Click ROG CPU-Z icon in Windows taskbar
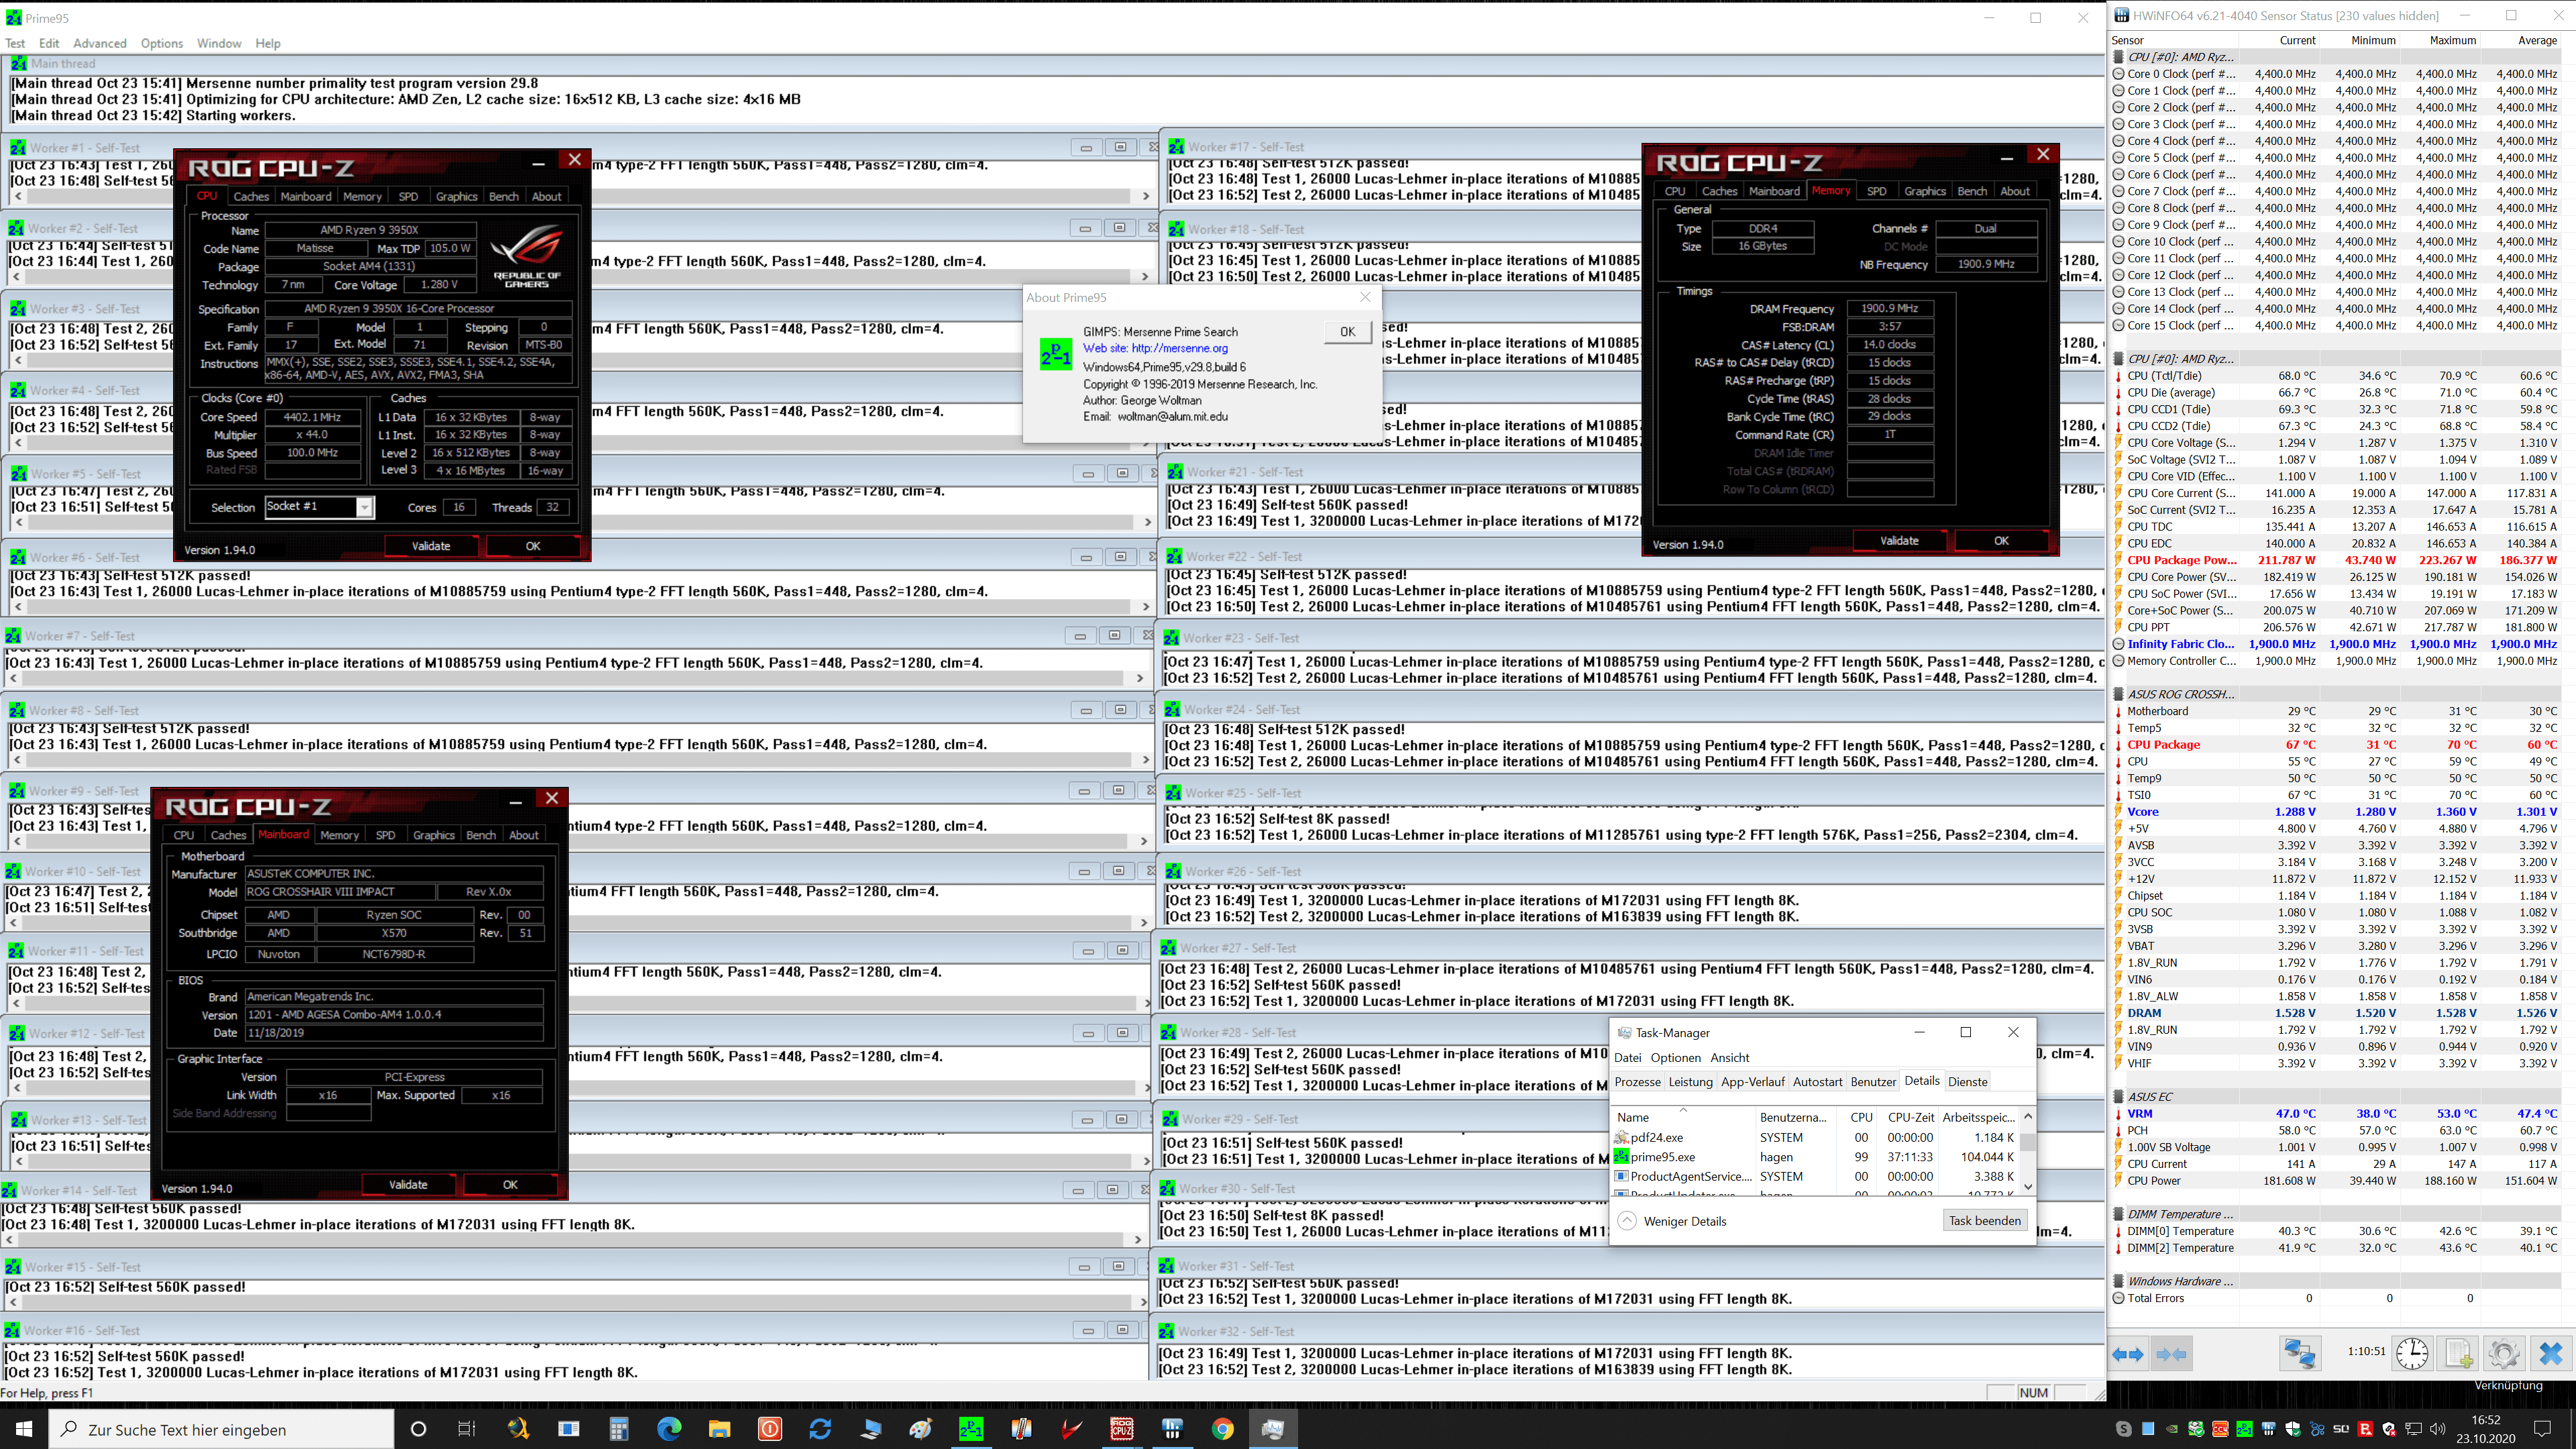 (x=1122, y=1429)
